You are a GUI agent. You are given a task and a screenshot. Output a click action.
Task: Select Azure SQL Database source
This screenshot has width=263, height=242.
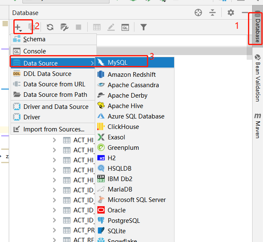pyautogui.click(x=135, y=116)
